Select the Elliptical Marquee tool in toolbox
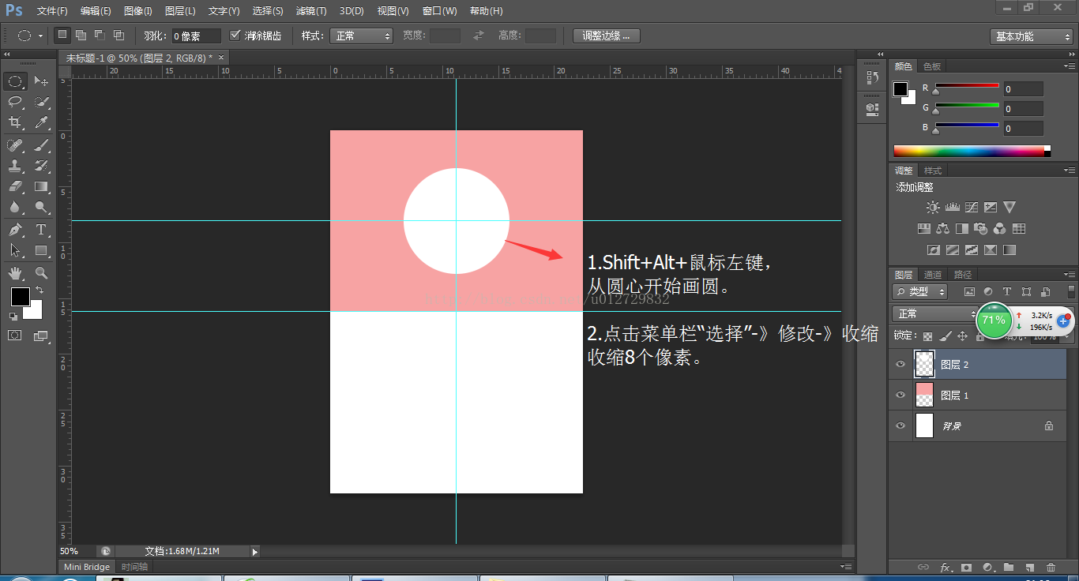 [x=15, y=81]
